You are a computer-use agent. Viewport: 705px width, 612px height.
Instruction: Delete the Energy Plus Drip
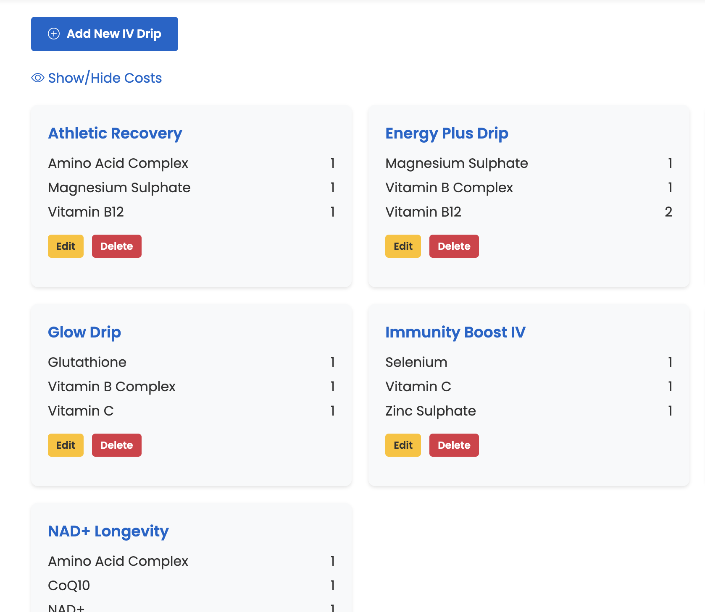pyautogui.click(x=454, y=246)
